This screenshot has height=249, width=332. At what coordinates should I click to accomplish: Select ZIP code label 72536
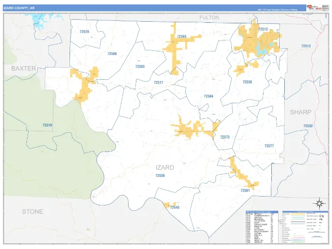(247, 82)
